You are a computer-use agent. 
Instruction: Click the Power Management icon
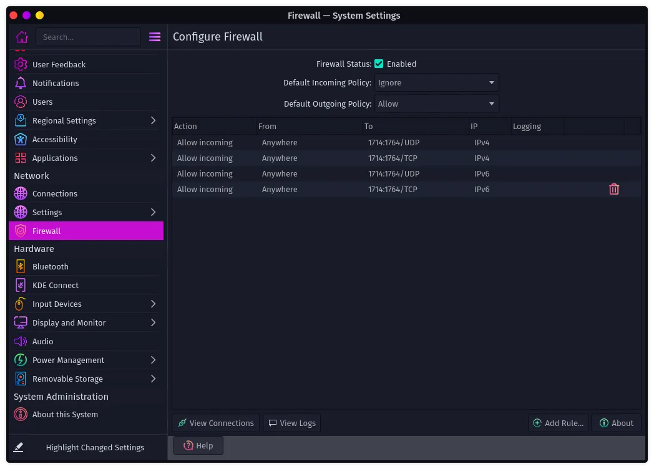coord(21,360)
